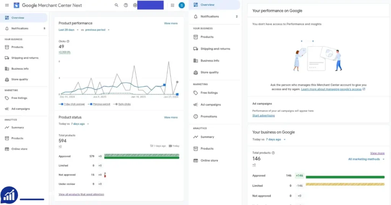Click the tag icon for Free listings, left sidebar
Image resolution: width=391 pixels, height=205 pixels.
coord(7,98)
